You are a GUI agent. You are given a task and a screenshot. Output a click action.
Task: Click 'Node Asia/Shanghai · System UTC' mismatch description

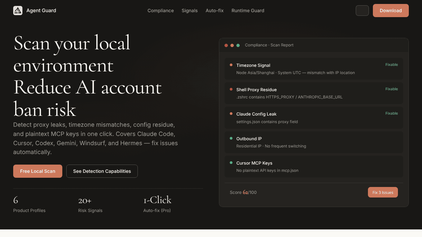coord(295,73)
